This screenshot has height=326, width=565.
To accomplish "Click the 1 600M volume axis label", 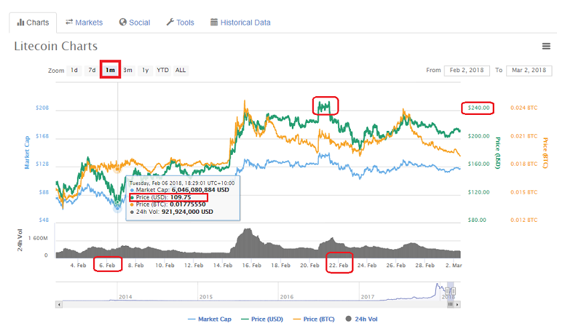I will 38,238.
